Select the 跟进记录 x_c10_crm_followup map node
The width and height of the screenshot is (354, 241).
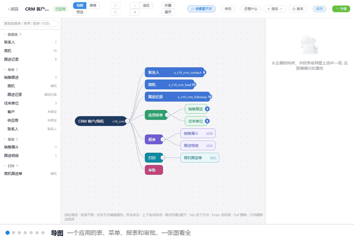[x=177, y=97]
